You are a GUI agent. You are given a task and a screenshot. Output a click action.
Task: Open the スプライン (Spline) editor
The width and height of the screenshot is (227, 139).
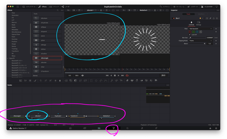pyautogui.click(x=165, y=7)
